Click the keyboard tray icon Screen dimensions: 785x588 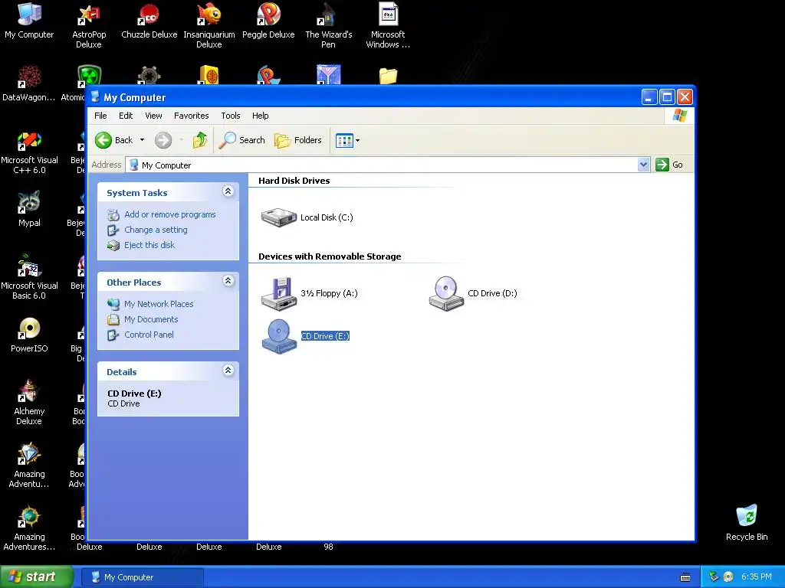685,577
